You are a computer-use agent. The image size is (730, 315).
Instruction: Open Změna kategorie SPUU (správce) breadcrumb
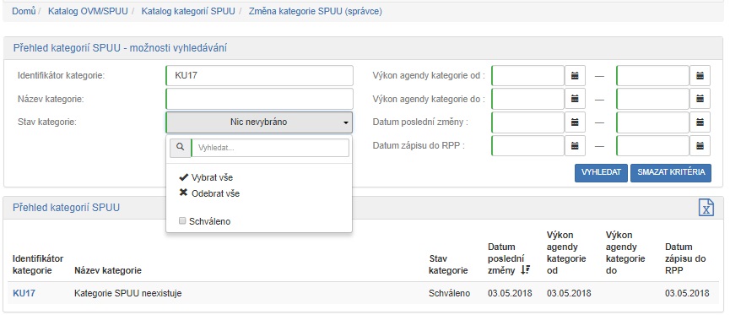coord(315,11)
